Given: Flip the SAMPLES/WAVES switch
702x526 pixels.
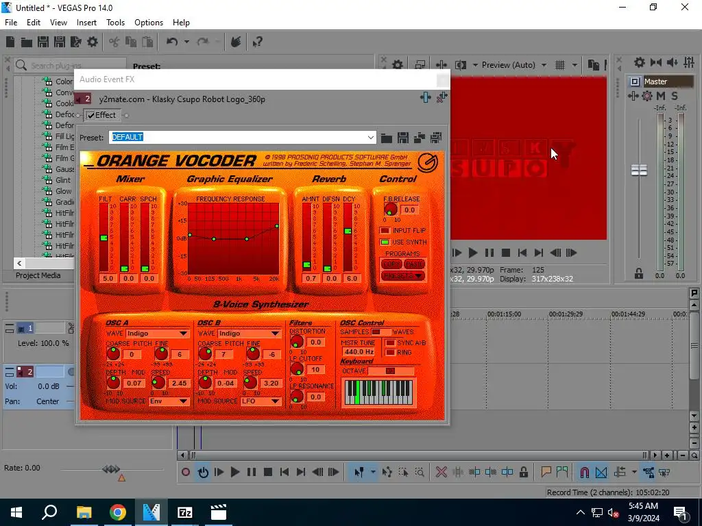Looking at the screenshot, I should pos(380,332).
